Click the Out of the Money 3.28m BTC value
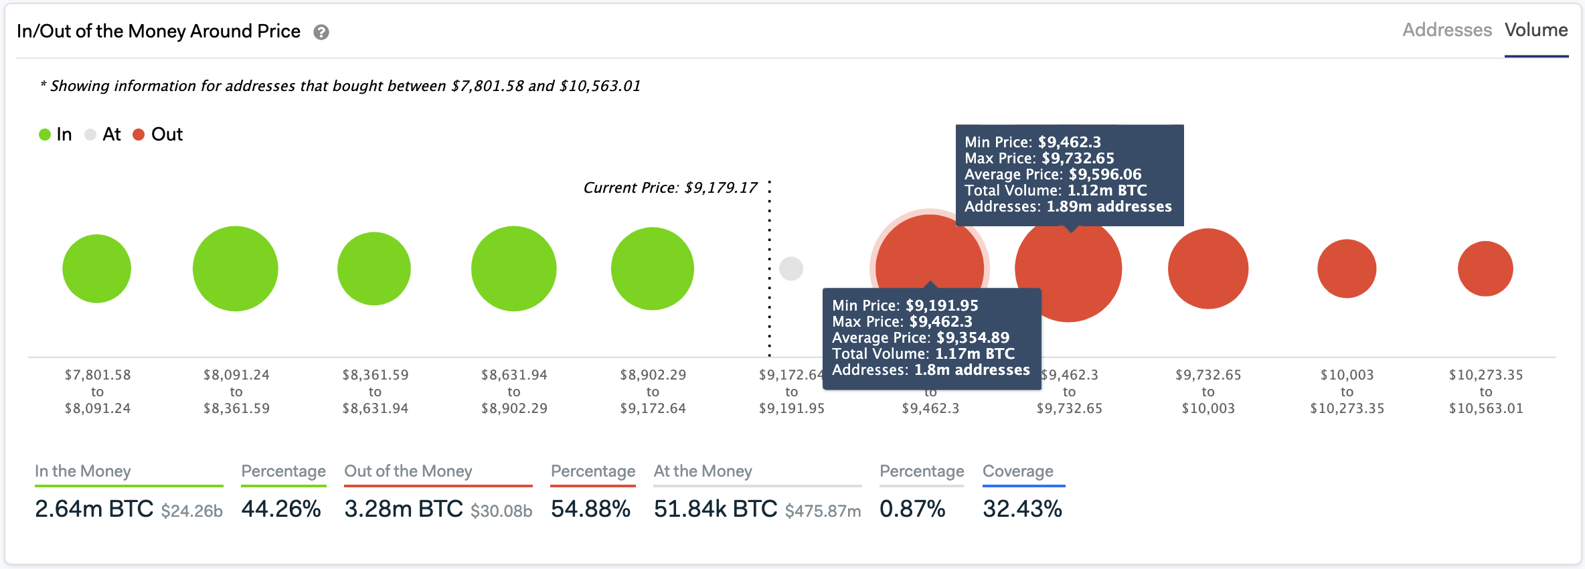1585x569 pixels. (403, 509)
